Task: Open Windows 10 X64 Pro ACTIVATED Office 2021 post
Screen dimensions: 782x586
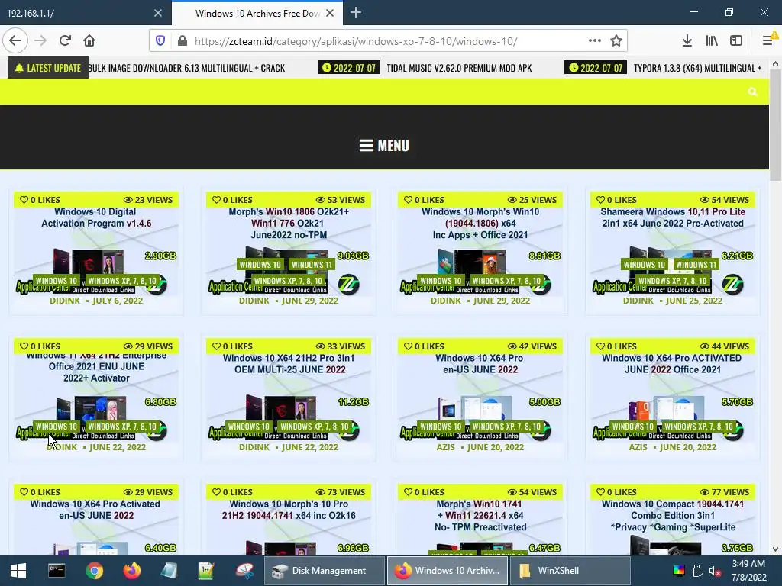Action: point(672,364)
